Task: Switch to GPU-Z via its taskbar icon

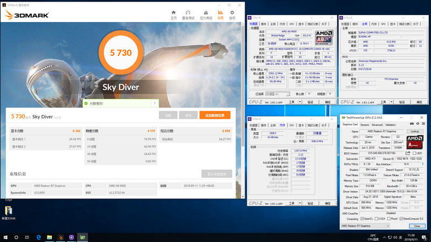Action: point(82,237)
